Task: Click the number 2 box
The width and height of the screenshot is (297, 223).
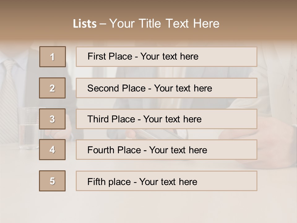Action: point(52,88)
